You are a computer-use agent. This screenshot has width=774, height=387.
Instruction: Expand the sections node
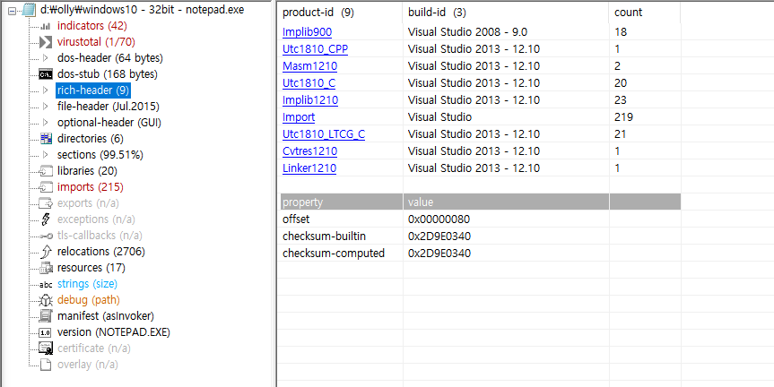[x=46, y=155]
